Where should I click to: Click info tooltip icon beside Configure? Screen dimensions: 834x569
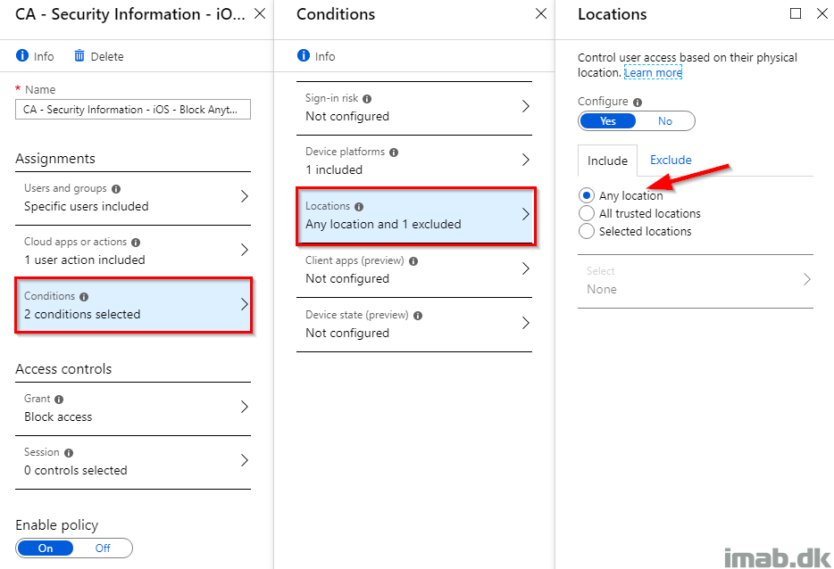(x=638, y=102)
